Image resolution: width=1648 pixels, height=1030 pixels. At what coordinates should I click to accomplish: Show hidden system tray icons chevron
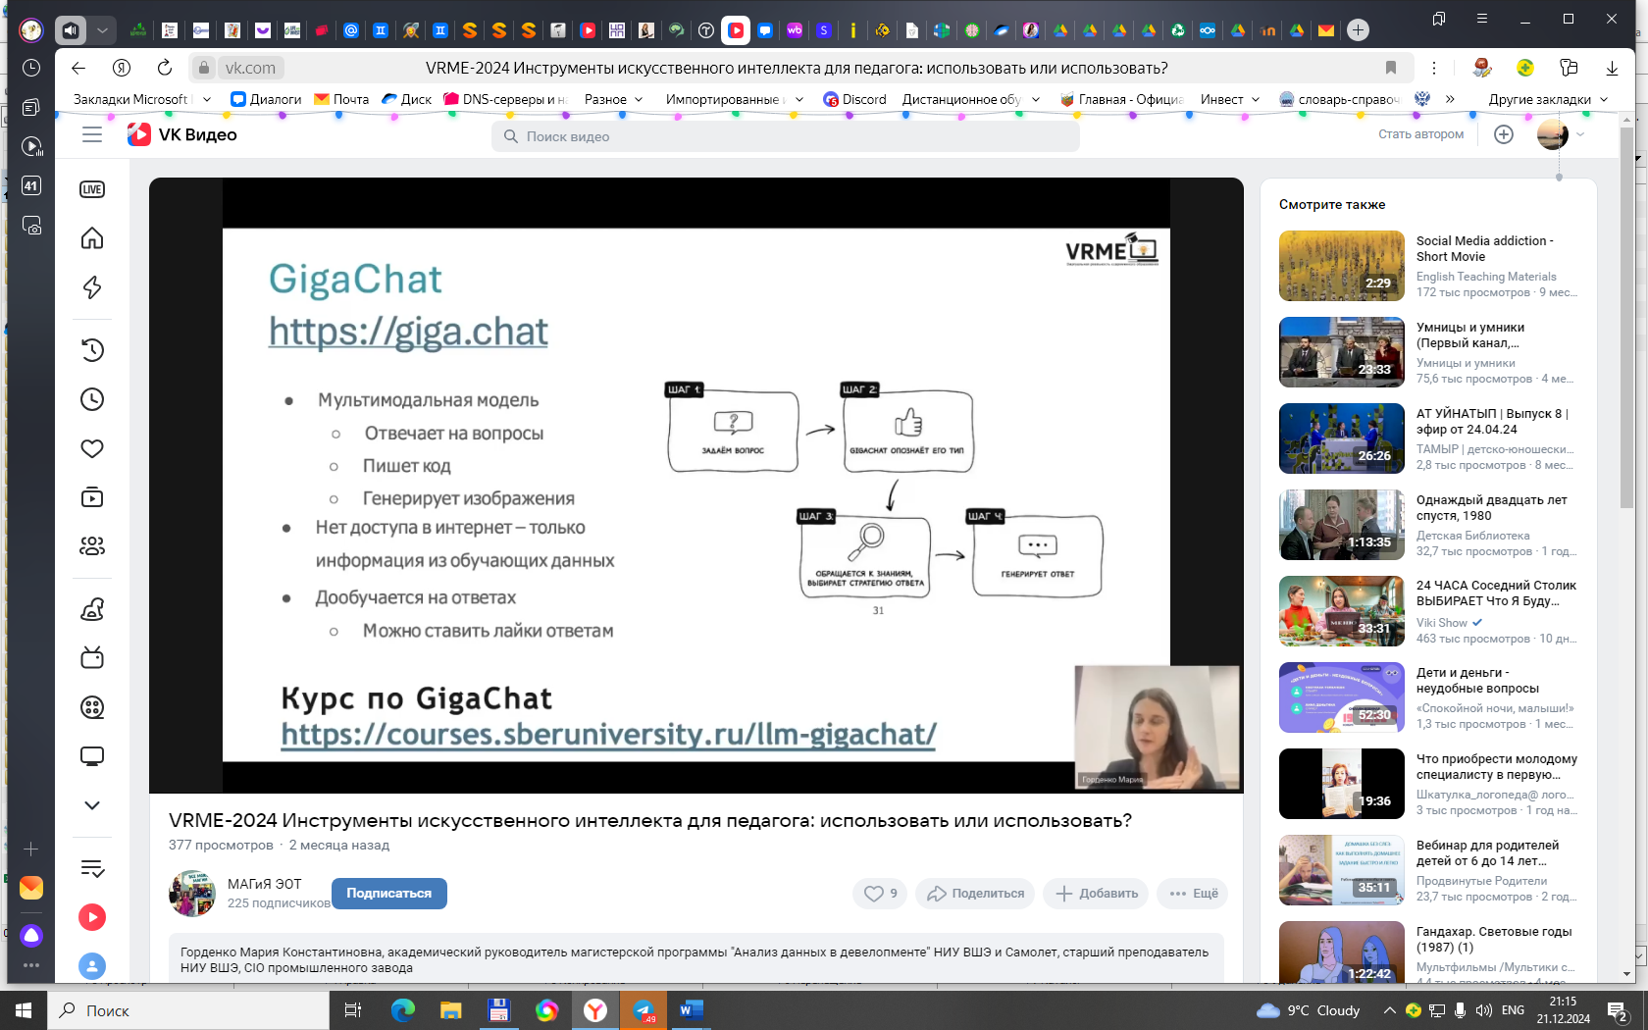(1389, 1010)
